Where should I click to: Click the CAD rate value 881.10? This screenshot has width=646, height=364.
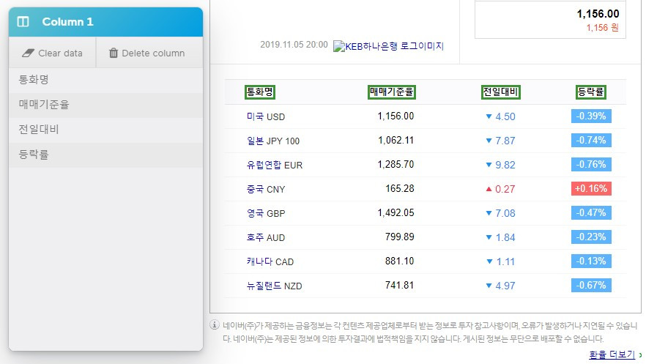(x=400, y=261)
